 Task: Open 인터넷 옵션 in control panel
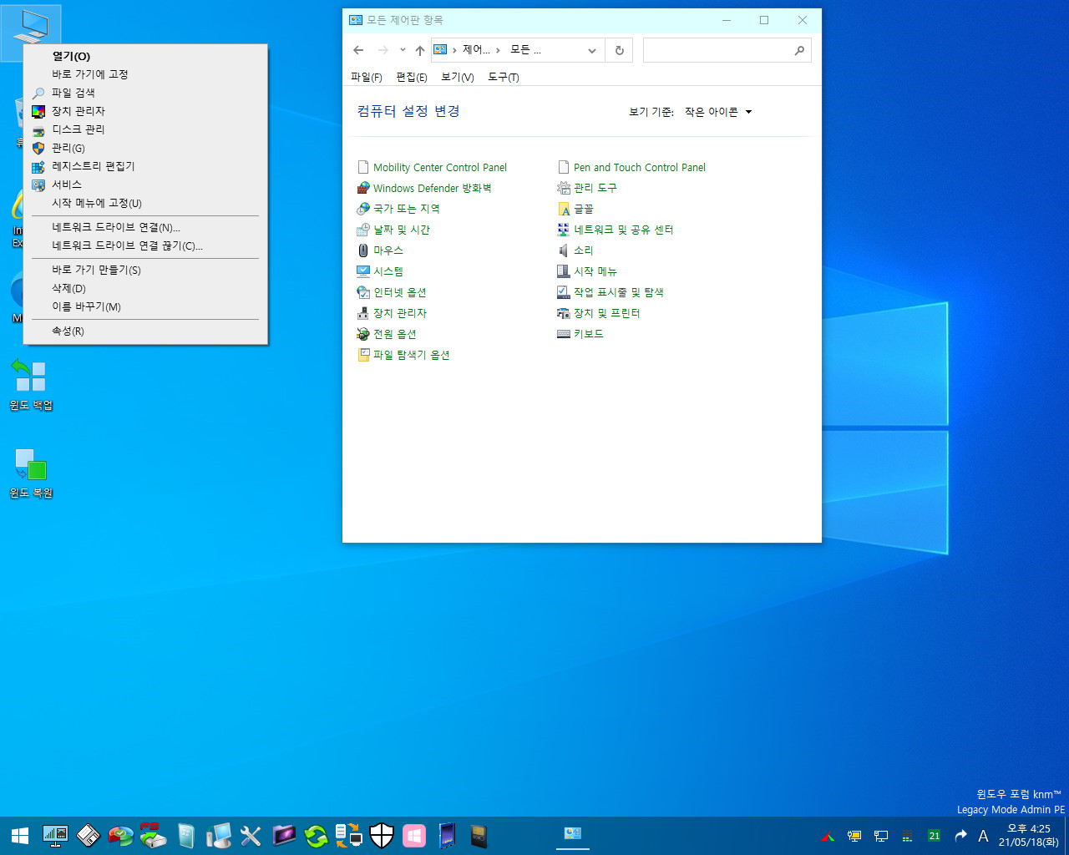(x=392, y=292)
